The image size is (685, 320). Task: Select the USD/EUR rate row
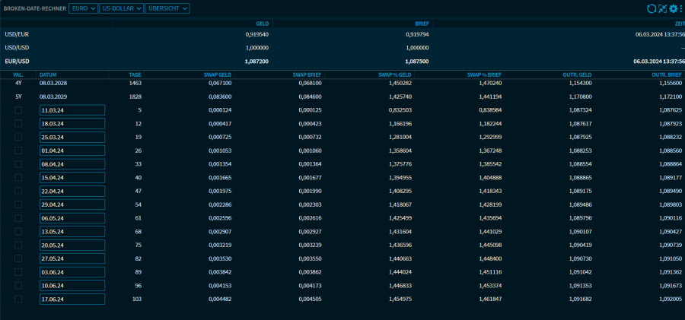(x=17, y=34)
